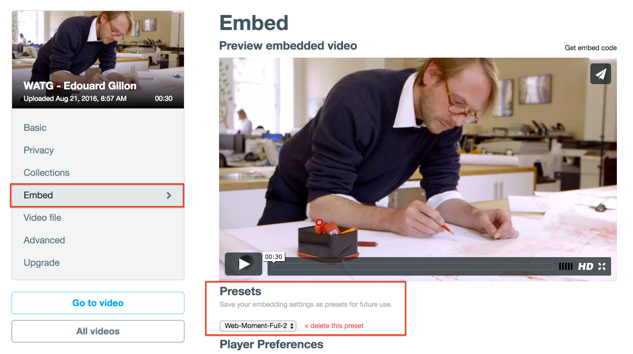This screenshot has height=354, width=633.
Task: Toggle HD quality in the player
Action: point(586,266)
